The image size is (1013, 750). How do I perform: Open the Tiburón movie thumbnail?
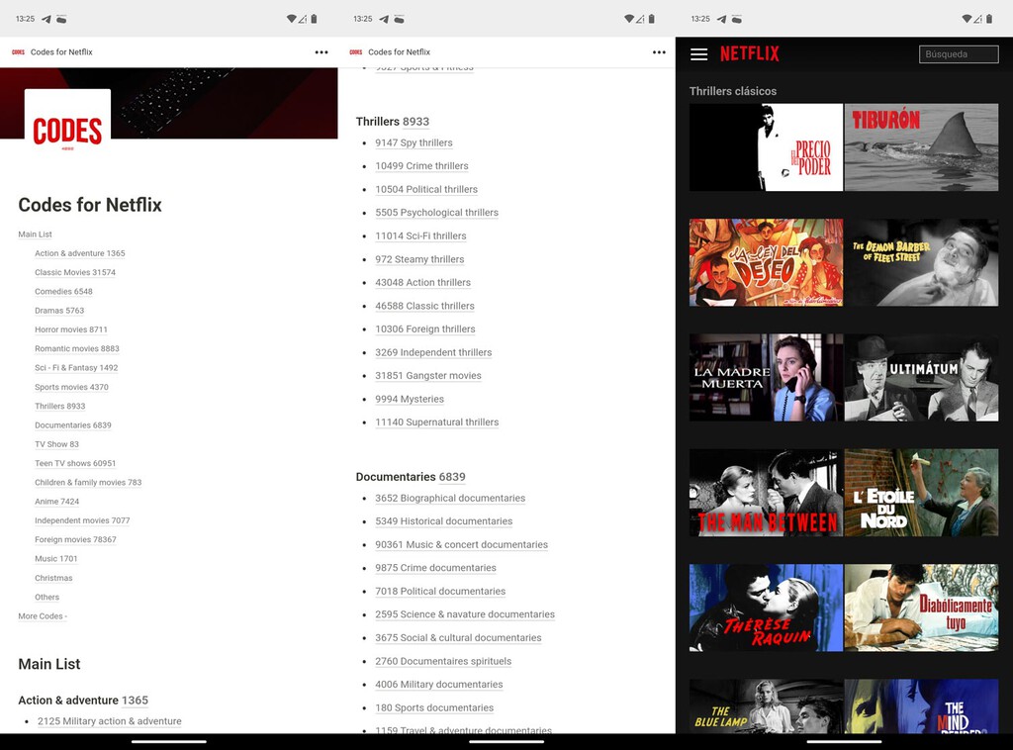click(x=921, y=146)
